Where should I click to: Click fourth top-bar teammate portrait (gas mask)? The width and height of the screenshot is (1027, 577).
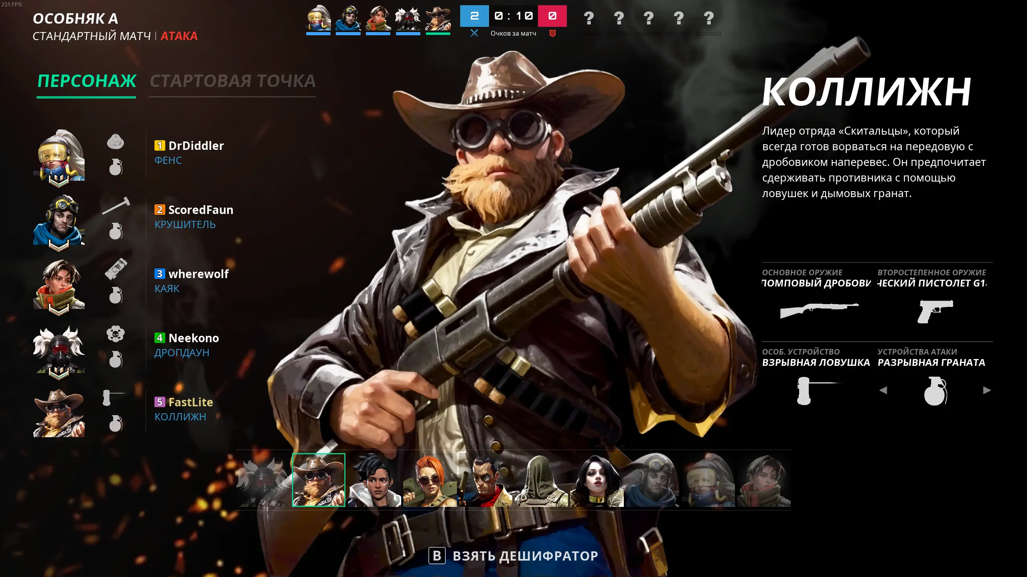click(x=408, y=18)
